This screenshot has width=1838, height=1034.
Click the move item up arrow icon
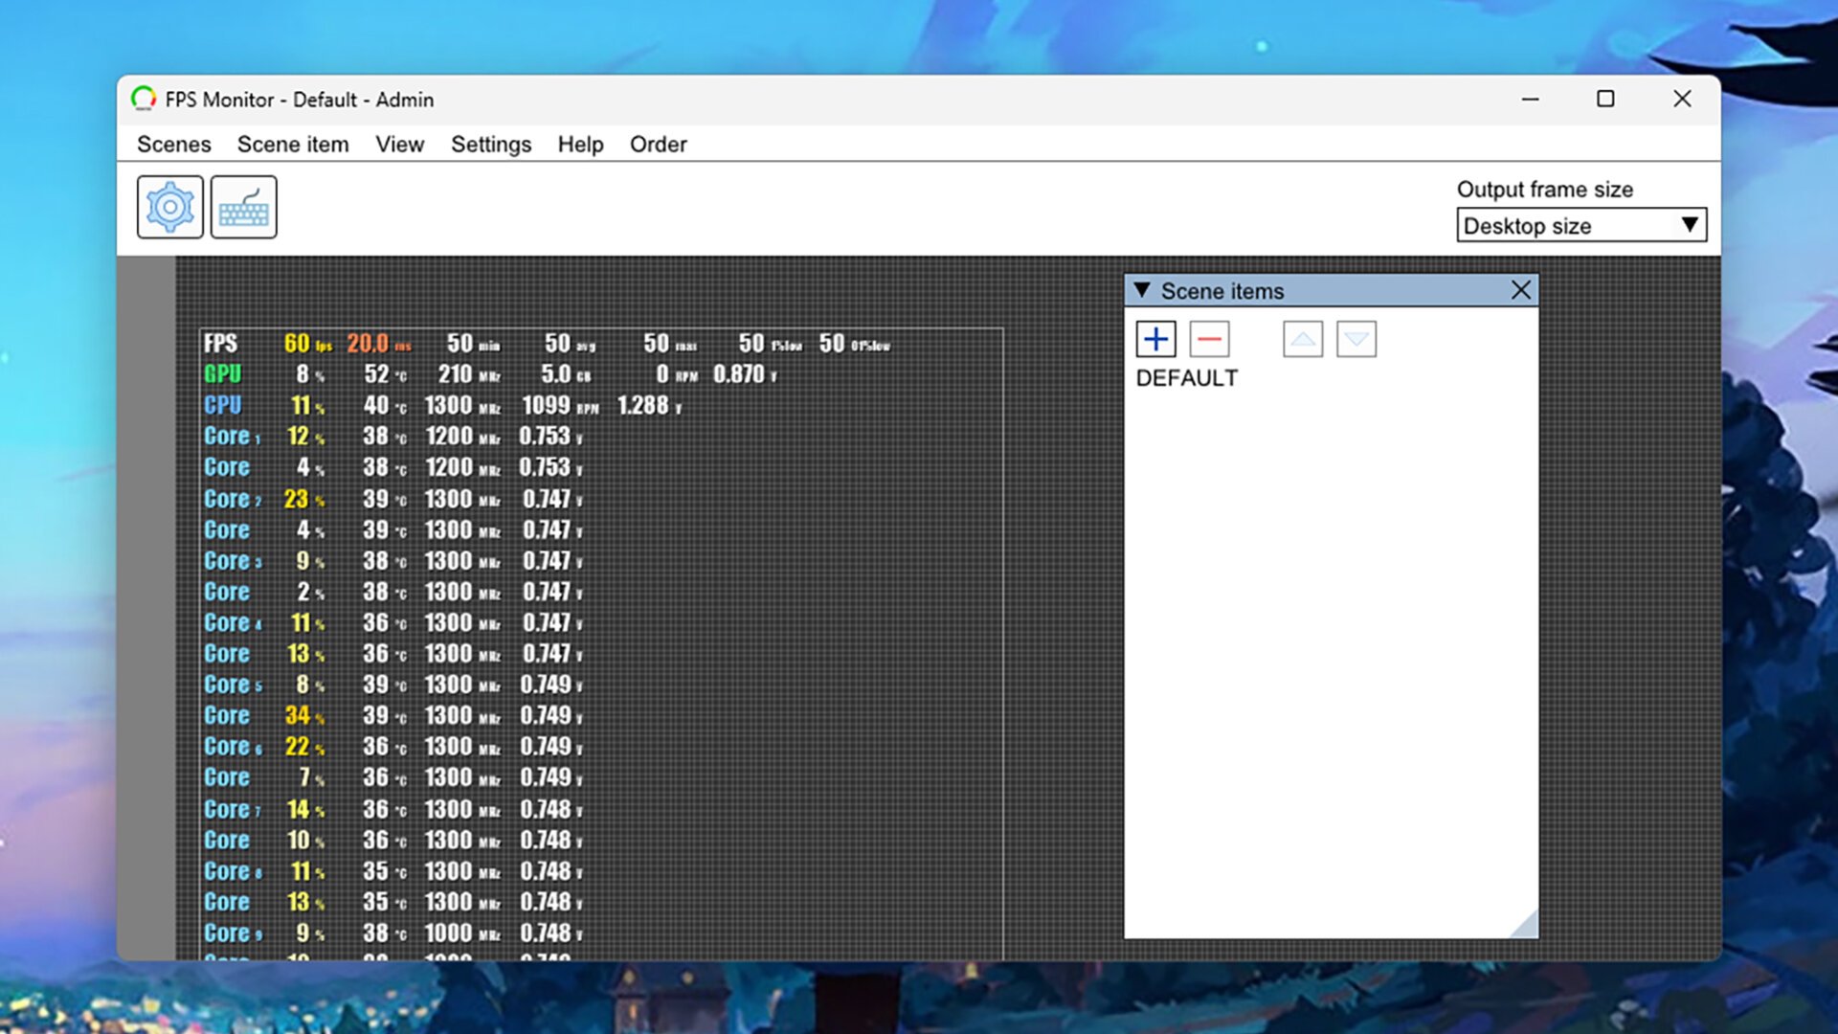pos(1304,337)
